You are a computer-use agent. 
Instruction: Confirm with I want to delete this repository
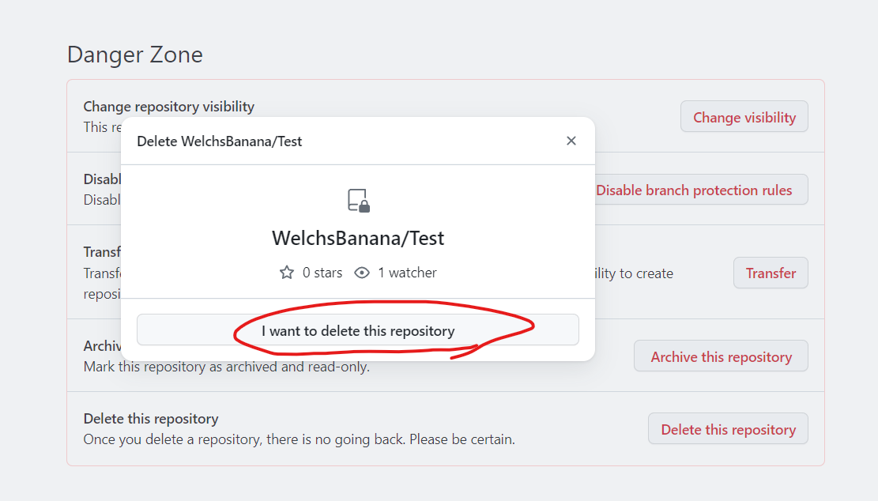click(x=358, y=330)
